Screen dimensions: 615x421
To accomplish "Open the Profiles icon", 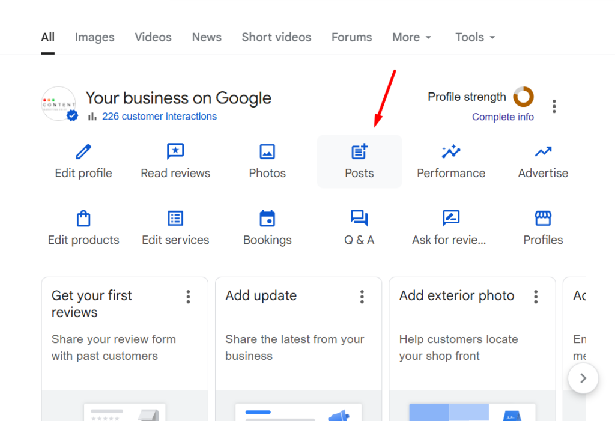I will 542,219.
